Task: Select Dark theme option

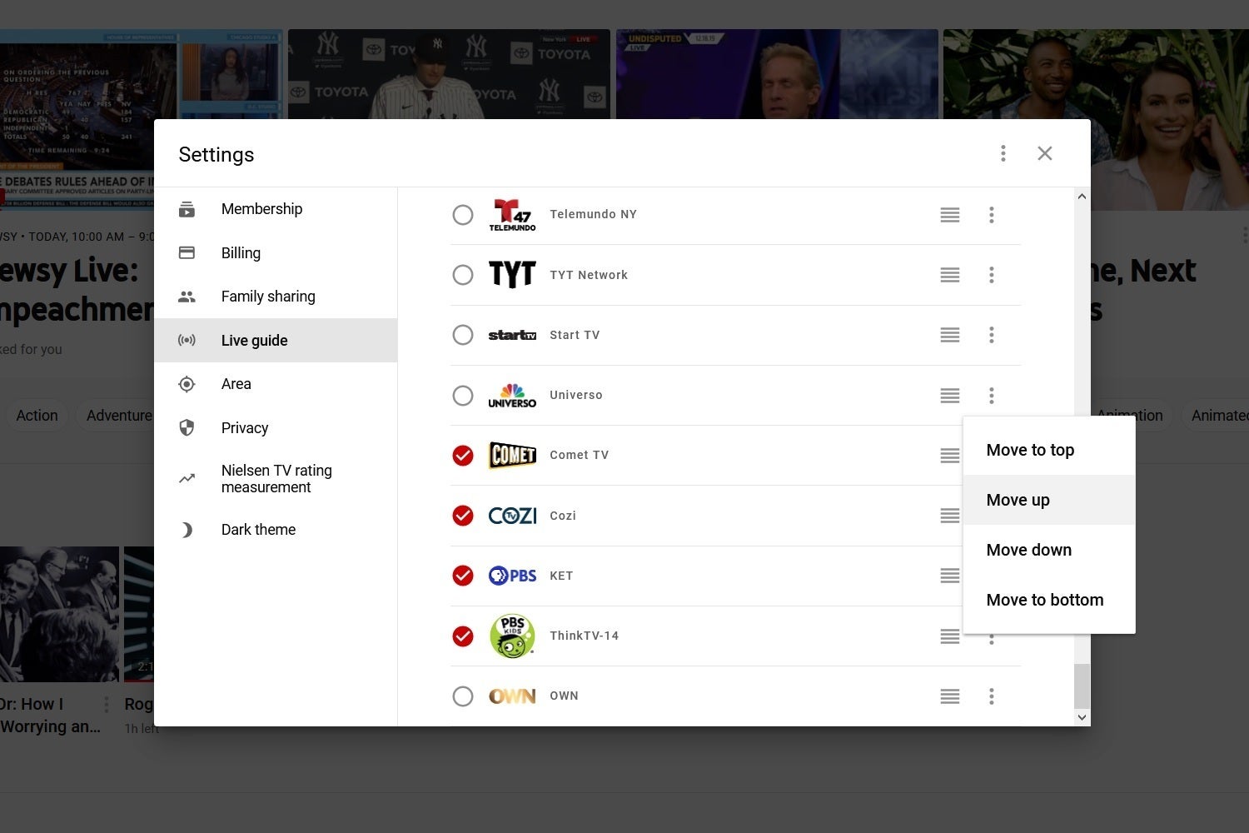Action: tap(276, 530)
